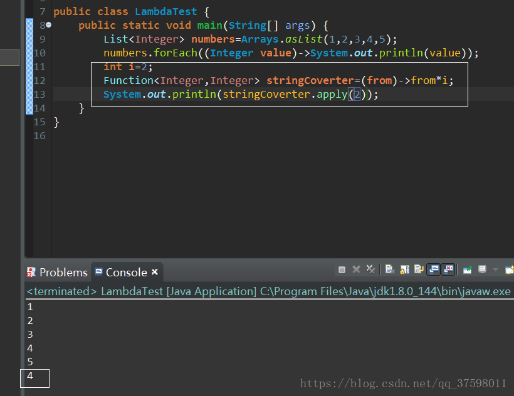Image resolution: width=514 pixels, height=396 pixels.
Task: Toggle console Word Wrap
Action: (419, 269)
